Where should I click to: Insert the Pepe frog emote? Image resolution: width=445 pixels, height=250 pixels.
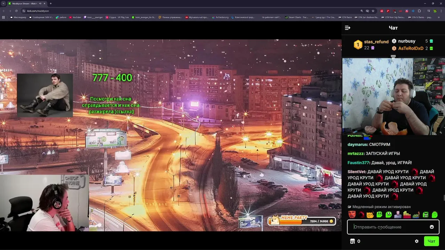(x=416, y=215)
